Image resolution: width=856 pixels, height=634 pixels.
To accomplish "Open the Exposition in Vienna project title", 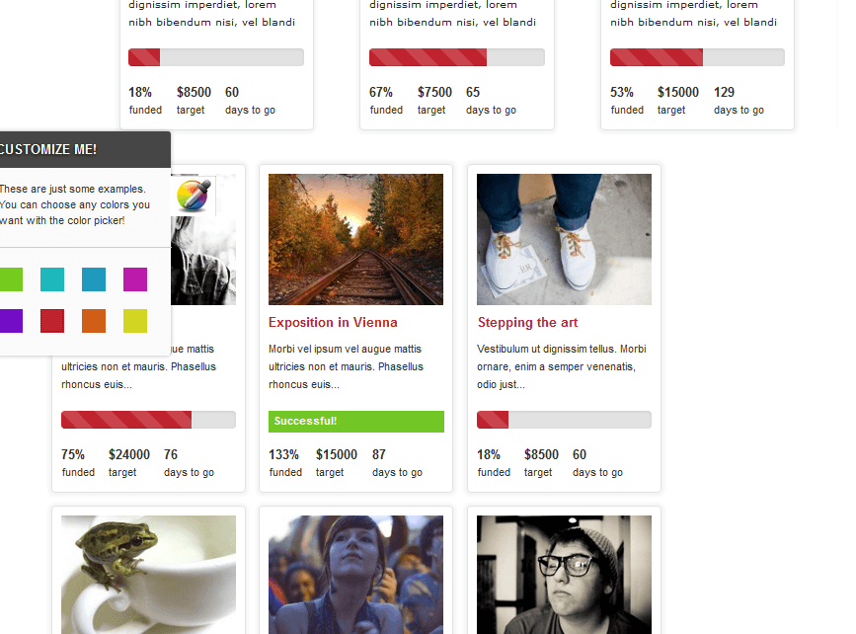I will point(333,322).
